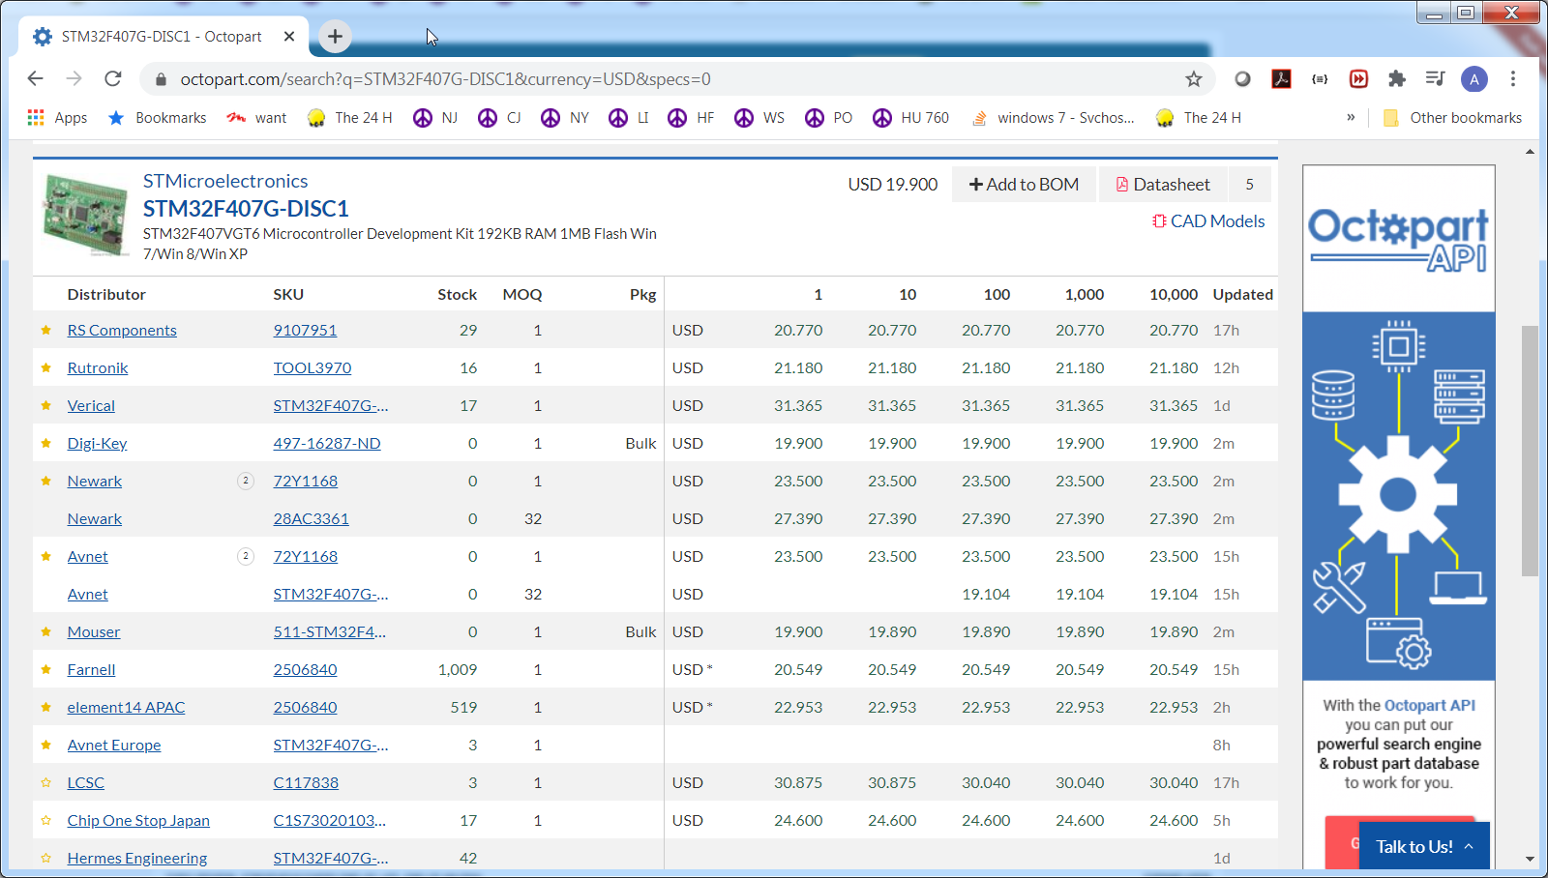The height and width of the screenshot is (878, 1548).
Task: Open LCSC SKU C117838
Action: pos(306,783)
